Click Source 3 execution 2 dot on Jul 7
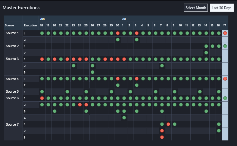The image size is (237, 146). [162, 66]
